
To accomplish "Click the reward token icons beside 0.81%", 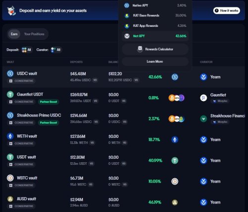I will [x=177, y=98].
